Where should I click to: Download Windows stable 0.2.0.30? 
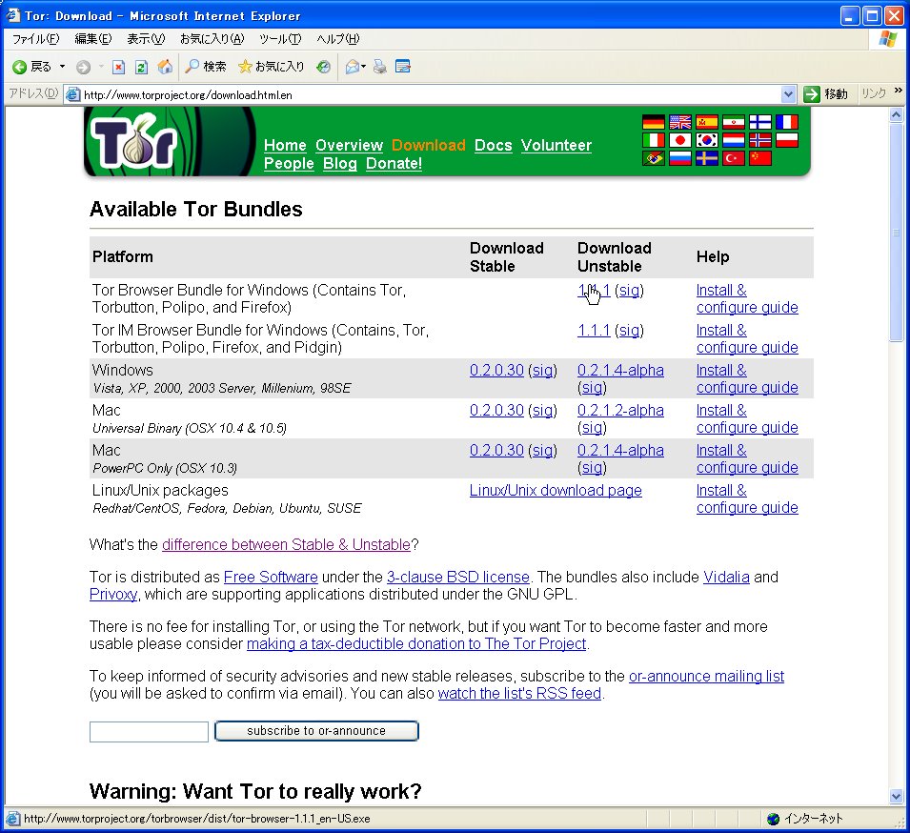(496, 371)
